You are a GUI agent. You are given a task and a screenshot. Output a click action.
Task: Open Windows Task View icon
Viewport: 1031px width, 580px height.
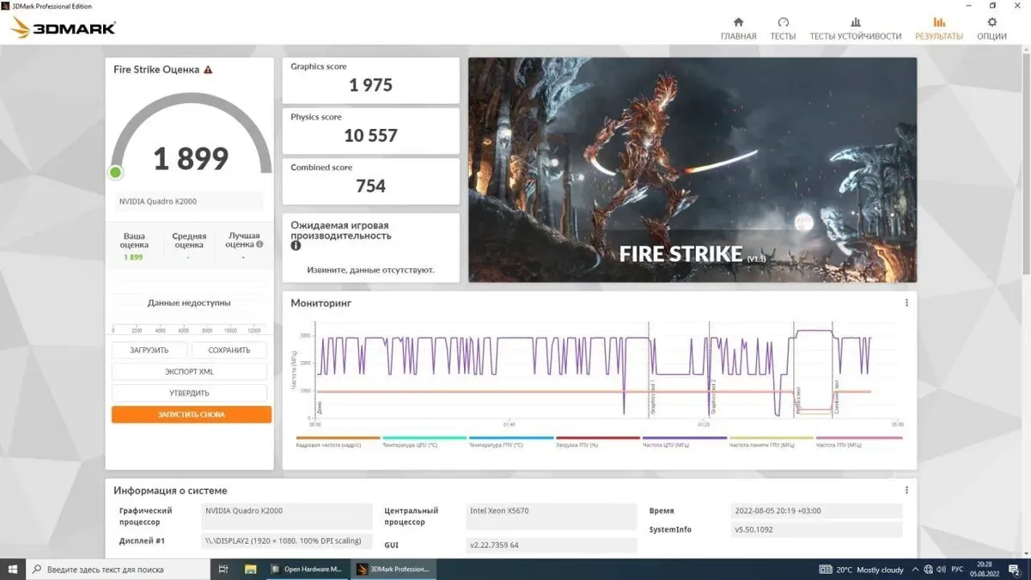pyautogui.click(x=223, y=569)
